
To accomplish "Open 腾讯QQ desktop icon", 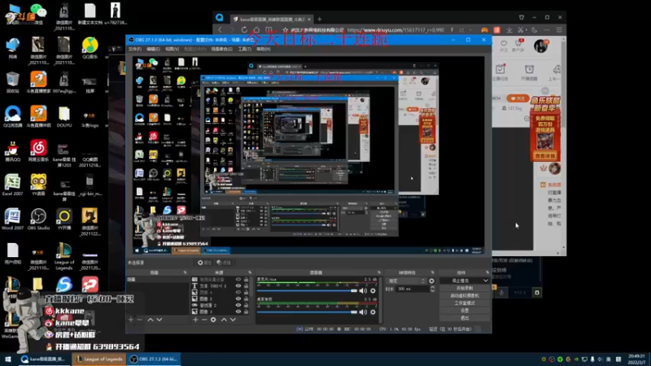I will [x=12, y=150].
